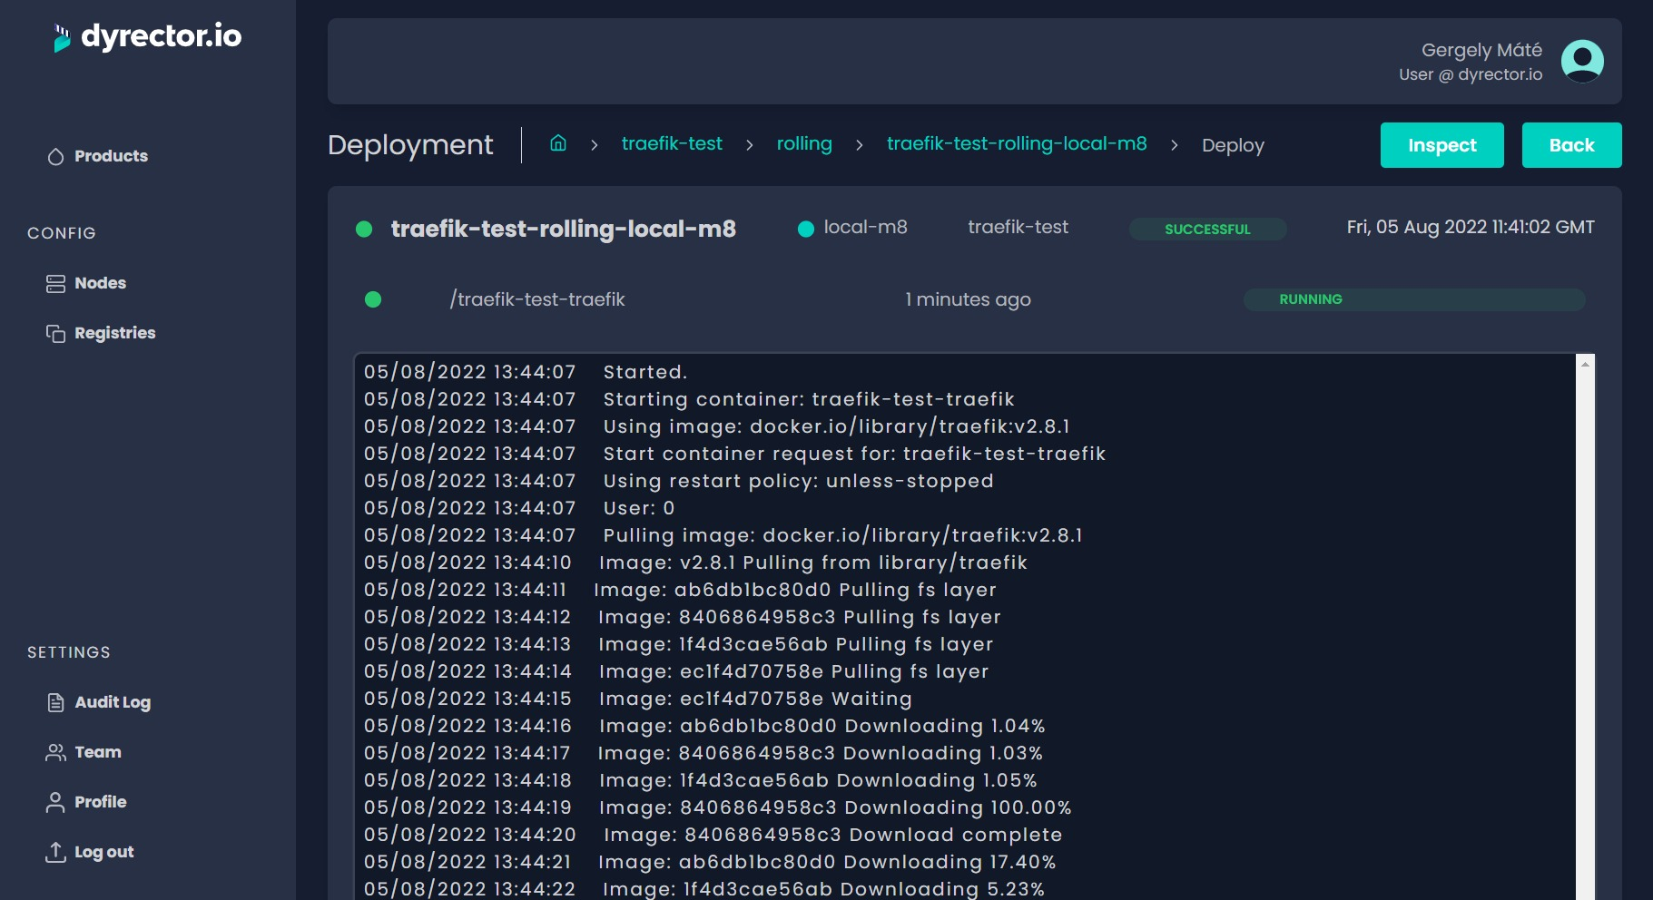Open the Audit Log page
The width and height of the screenshot is (1653, 900).
98,702
